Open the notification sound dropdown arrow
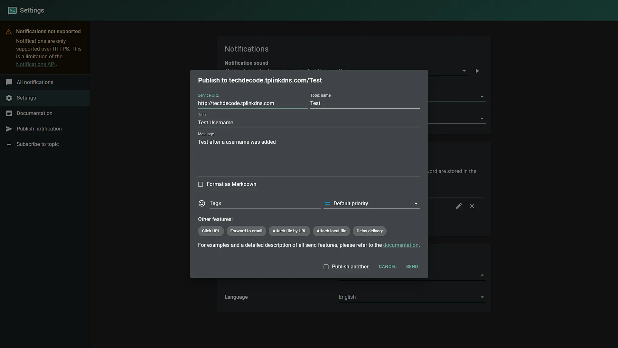Screen dimensions: 618x348 click(x=464, y=71)
